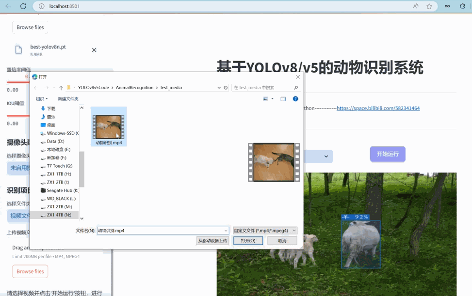Click the browser back arrow
This screenshot has width=472, height=296.
click(8, 6)
